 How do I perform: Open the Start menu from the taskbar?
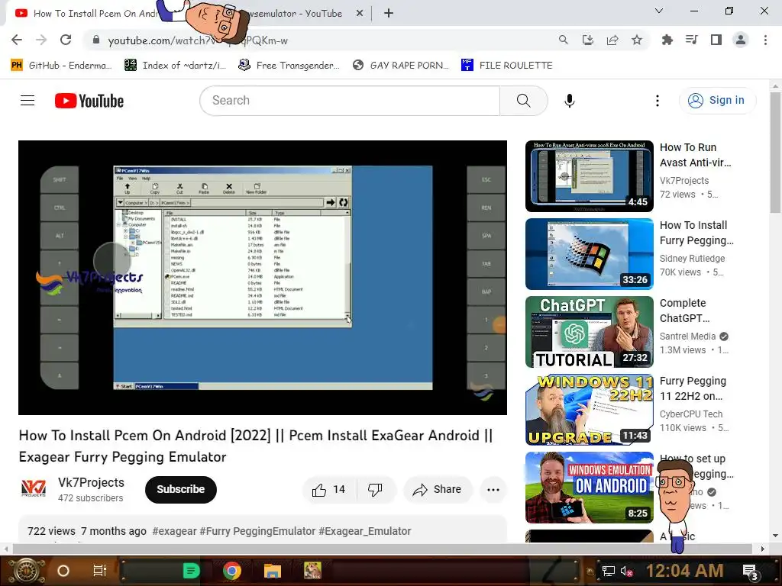pos(27,571)
